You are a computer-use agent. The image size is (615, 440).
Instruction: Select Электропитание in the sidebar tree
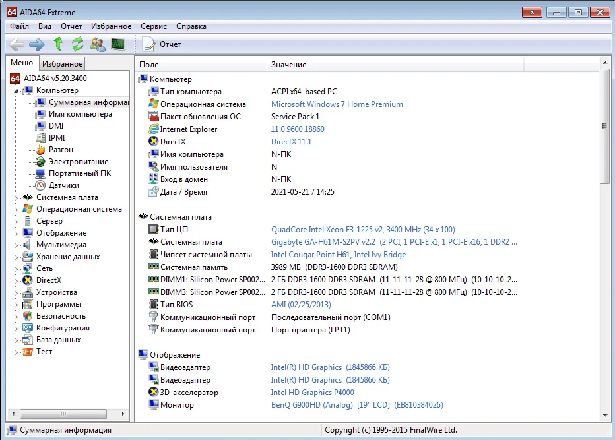78,162
